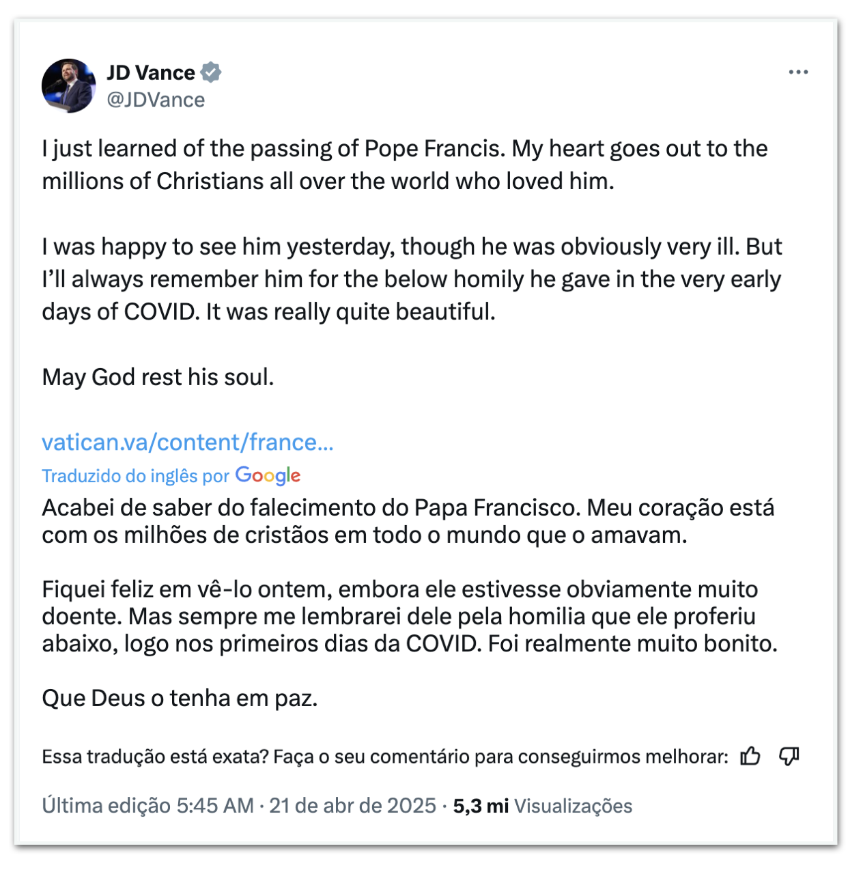This screenshot has width=863, height=870.
Task: Open JD Vance's profile picture
Action: tap(69, 85)
